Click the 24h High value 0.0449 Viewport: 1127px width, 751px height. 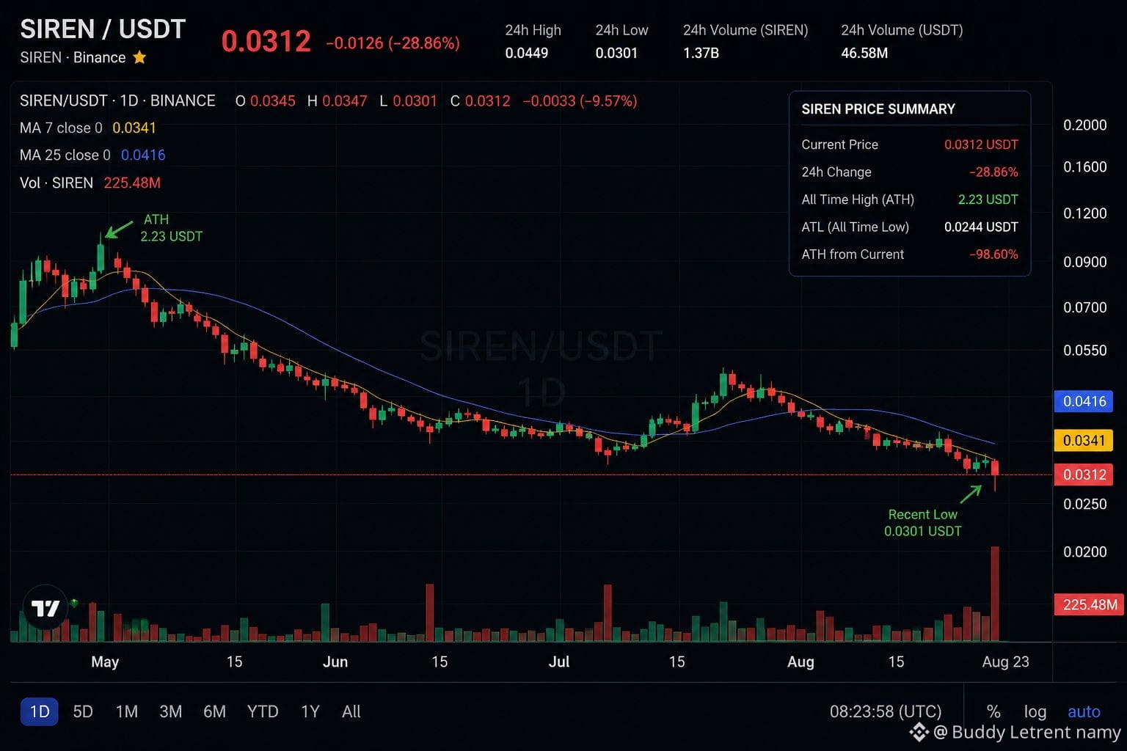click(527, 53)
